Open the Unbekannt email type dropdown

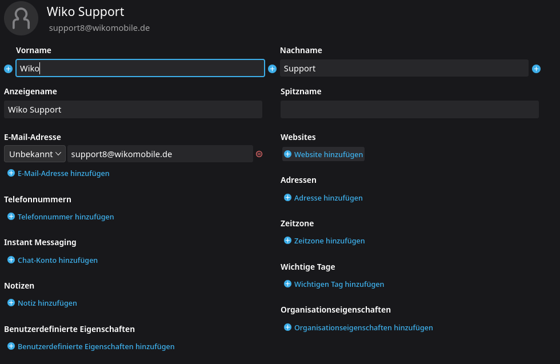point(35,154)
